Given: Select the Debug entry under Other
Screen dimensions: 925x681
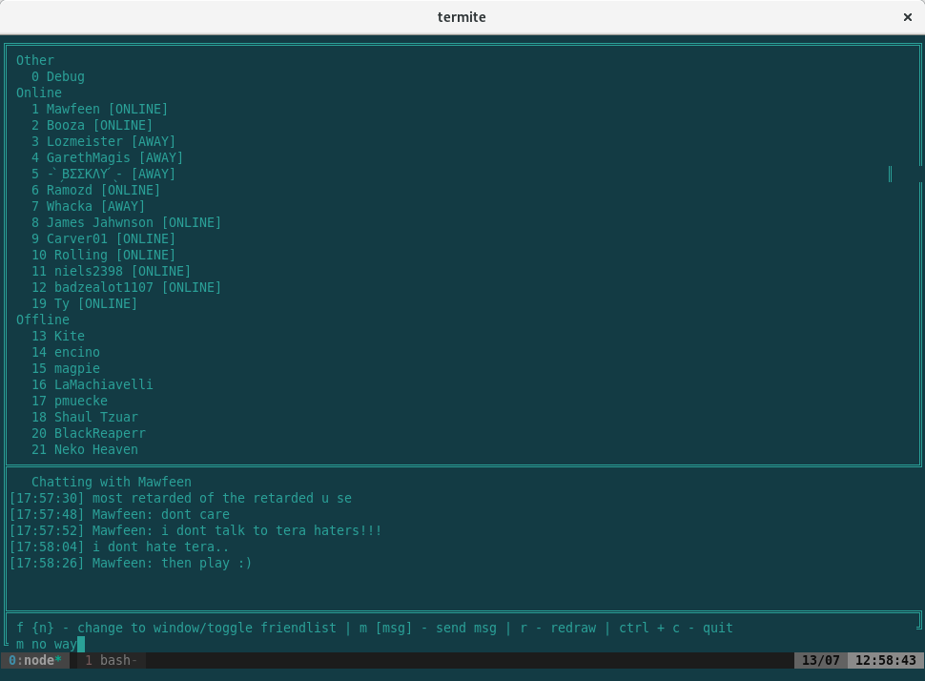Looking at the screenshot, I should (x=58, y=76).
